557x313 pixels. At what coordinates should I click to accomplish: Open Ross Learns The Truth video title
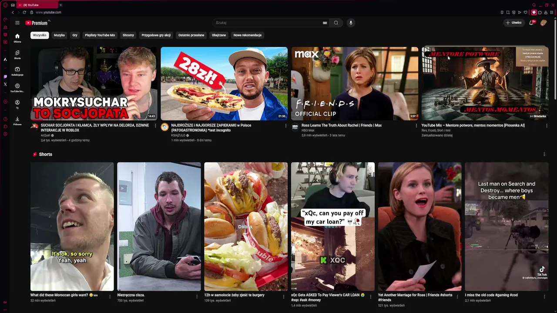(342, 125)
